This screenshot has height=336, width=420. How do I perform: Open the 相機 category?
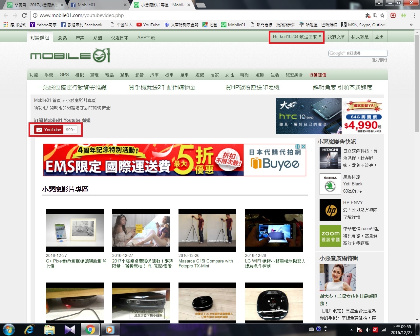[x=79, y=75]
